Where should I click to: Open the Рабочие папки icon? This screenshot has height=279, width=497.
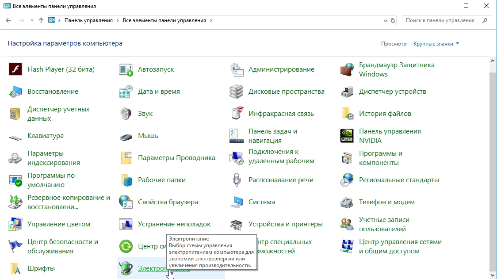point(126,180)
